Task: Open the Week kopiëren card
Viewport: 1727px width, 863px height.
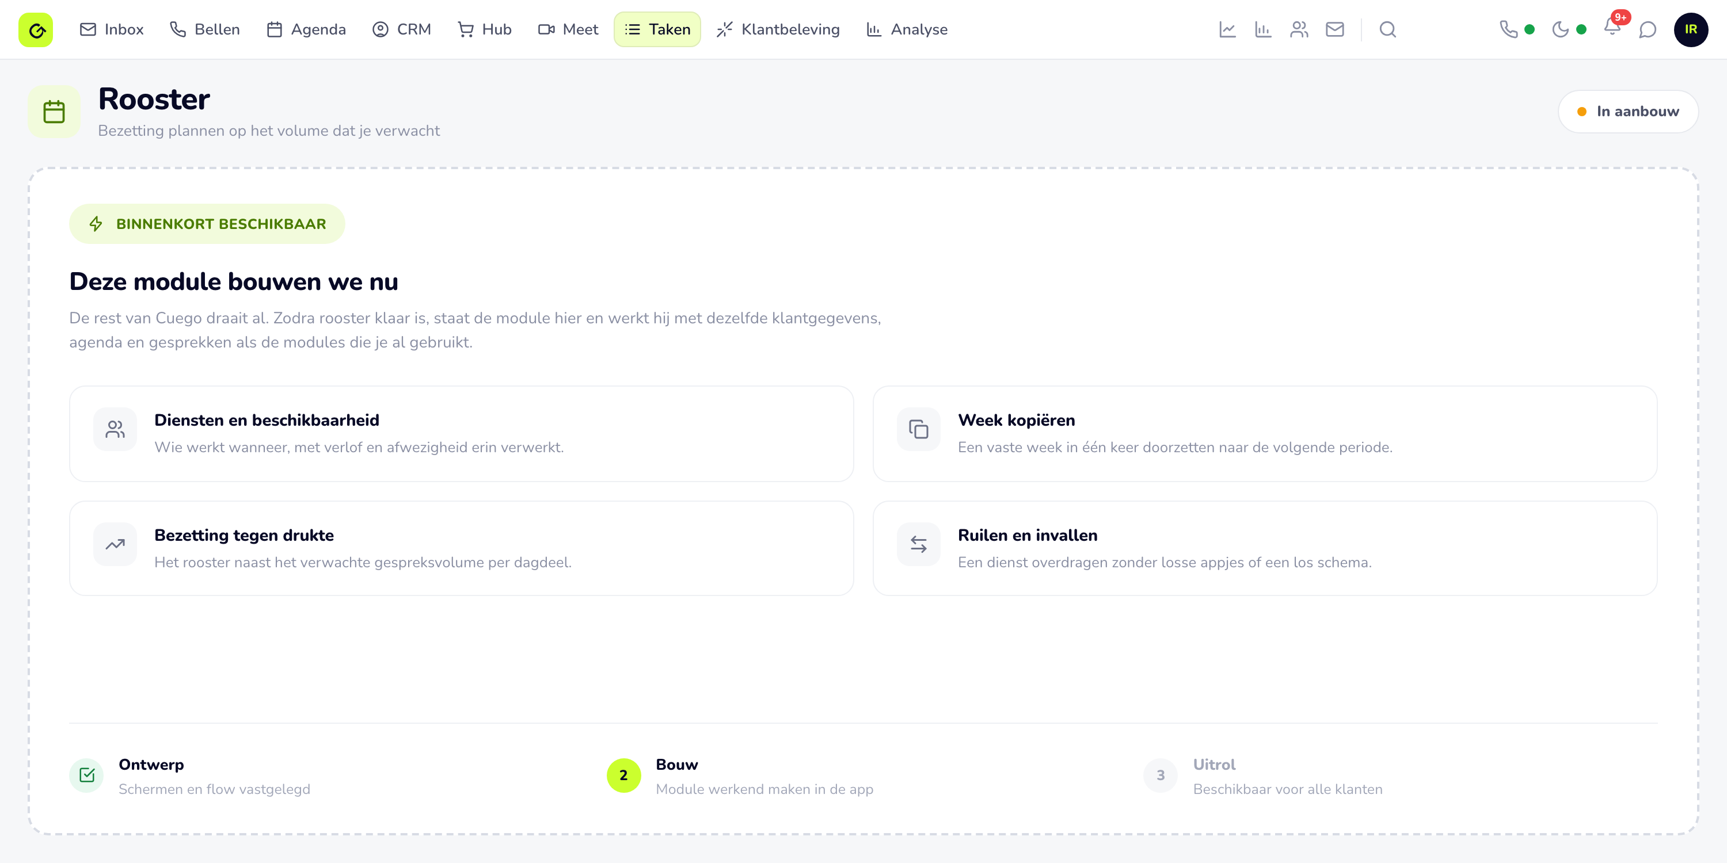Action: 1264,433
